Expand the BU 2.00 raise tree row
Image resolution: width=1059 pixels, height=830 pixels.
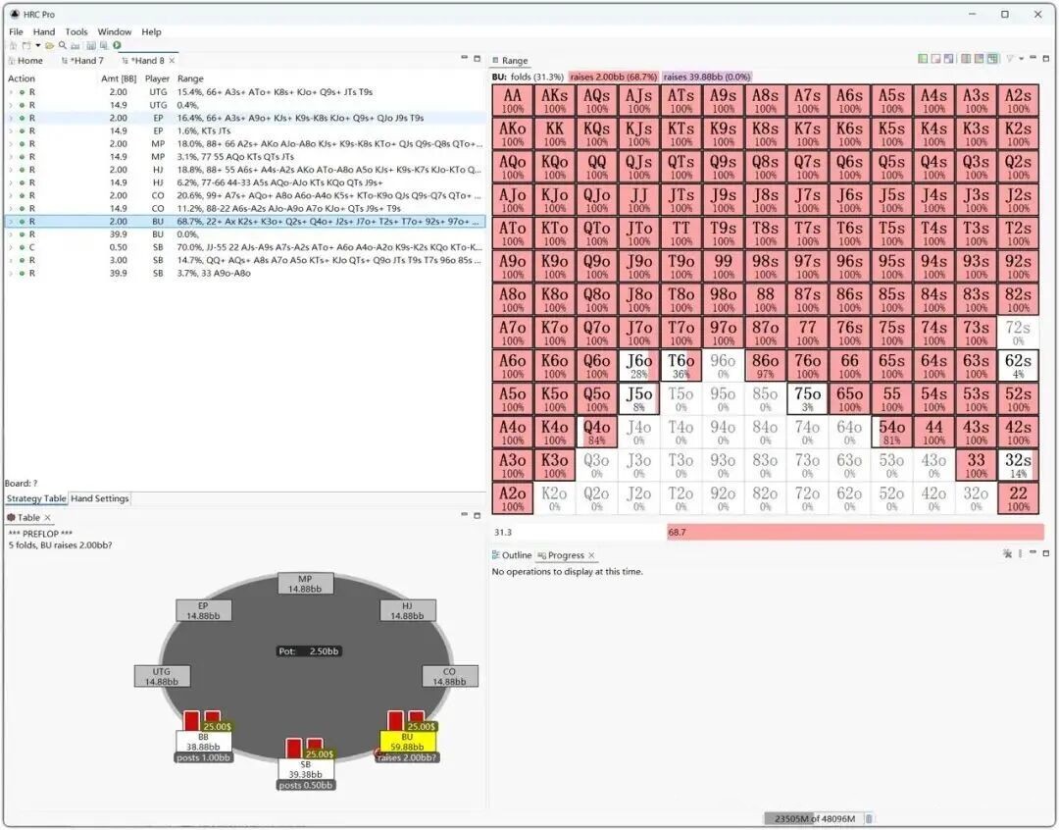(11, 222)
